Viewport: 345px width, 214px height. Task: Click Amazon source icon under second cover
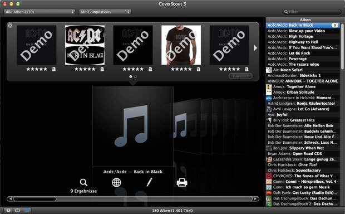click(102, 69)
